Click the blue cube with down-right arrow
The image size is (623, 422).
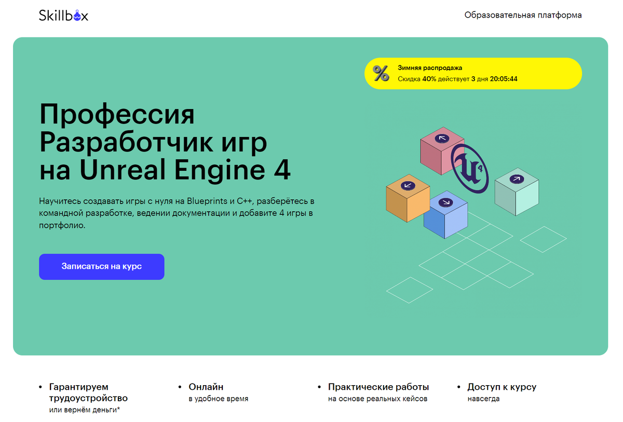click(445, 215)
